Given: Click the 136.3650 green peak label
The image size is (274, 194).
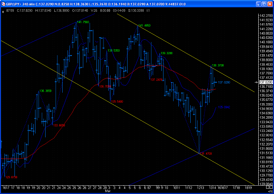Looking at the screenshot, I should pos(46,91).
